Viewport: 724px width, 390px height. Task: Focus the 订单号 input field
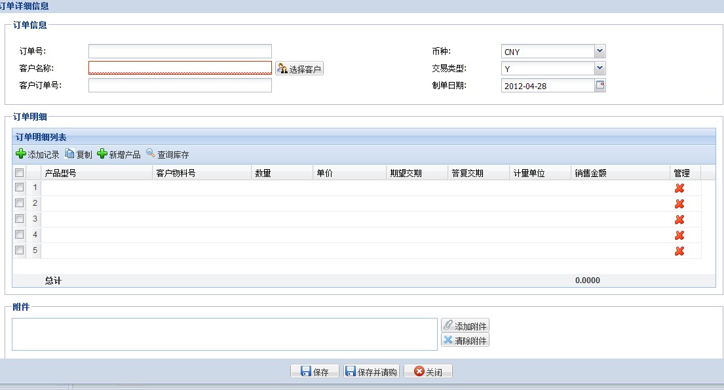[180, 51]
